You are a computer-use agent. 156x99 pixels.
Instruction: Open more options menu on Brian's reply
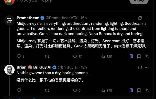click(x=147, y=67)
